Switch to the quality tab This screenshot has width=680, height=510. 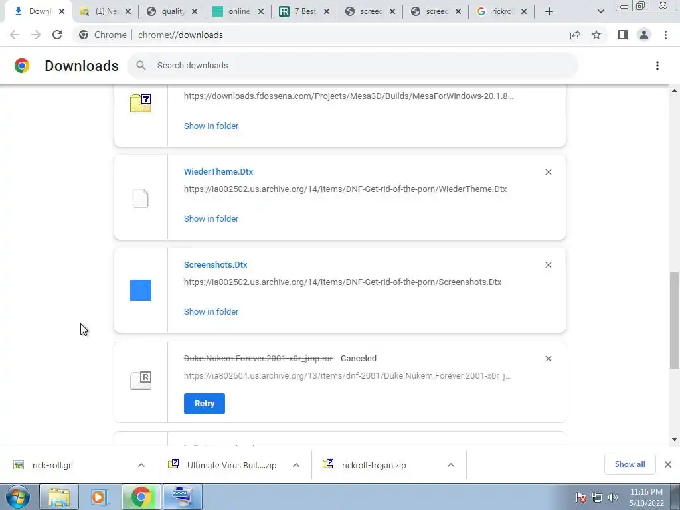coord(172,12)
